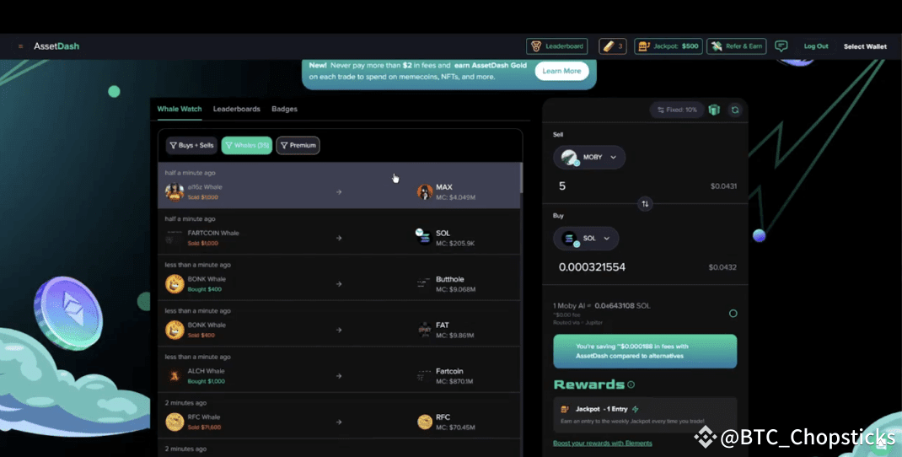Click the RFC token icon on the right
902x457 pixels.
click(425, 422)
